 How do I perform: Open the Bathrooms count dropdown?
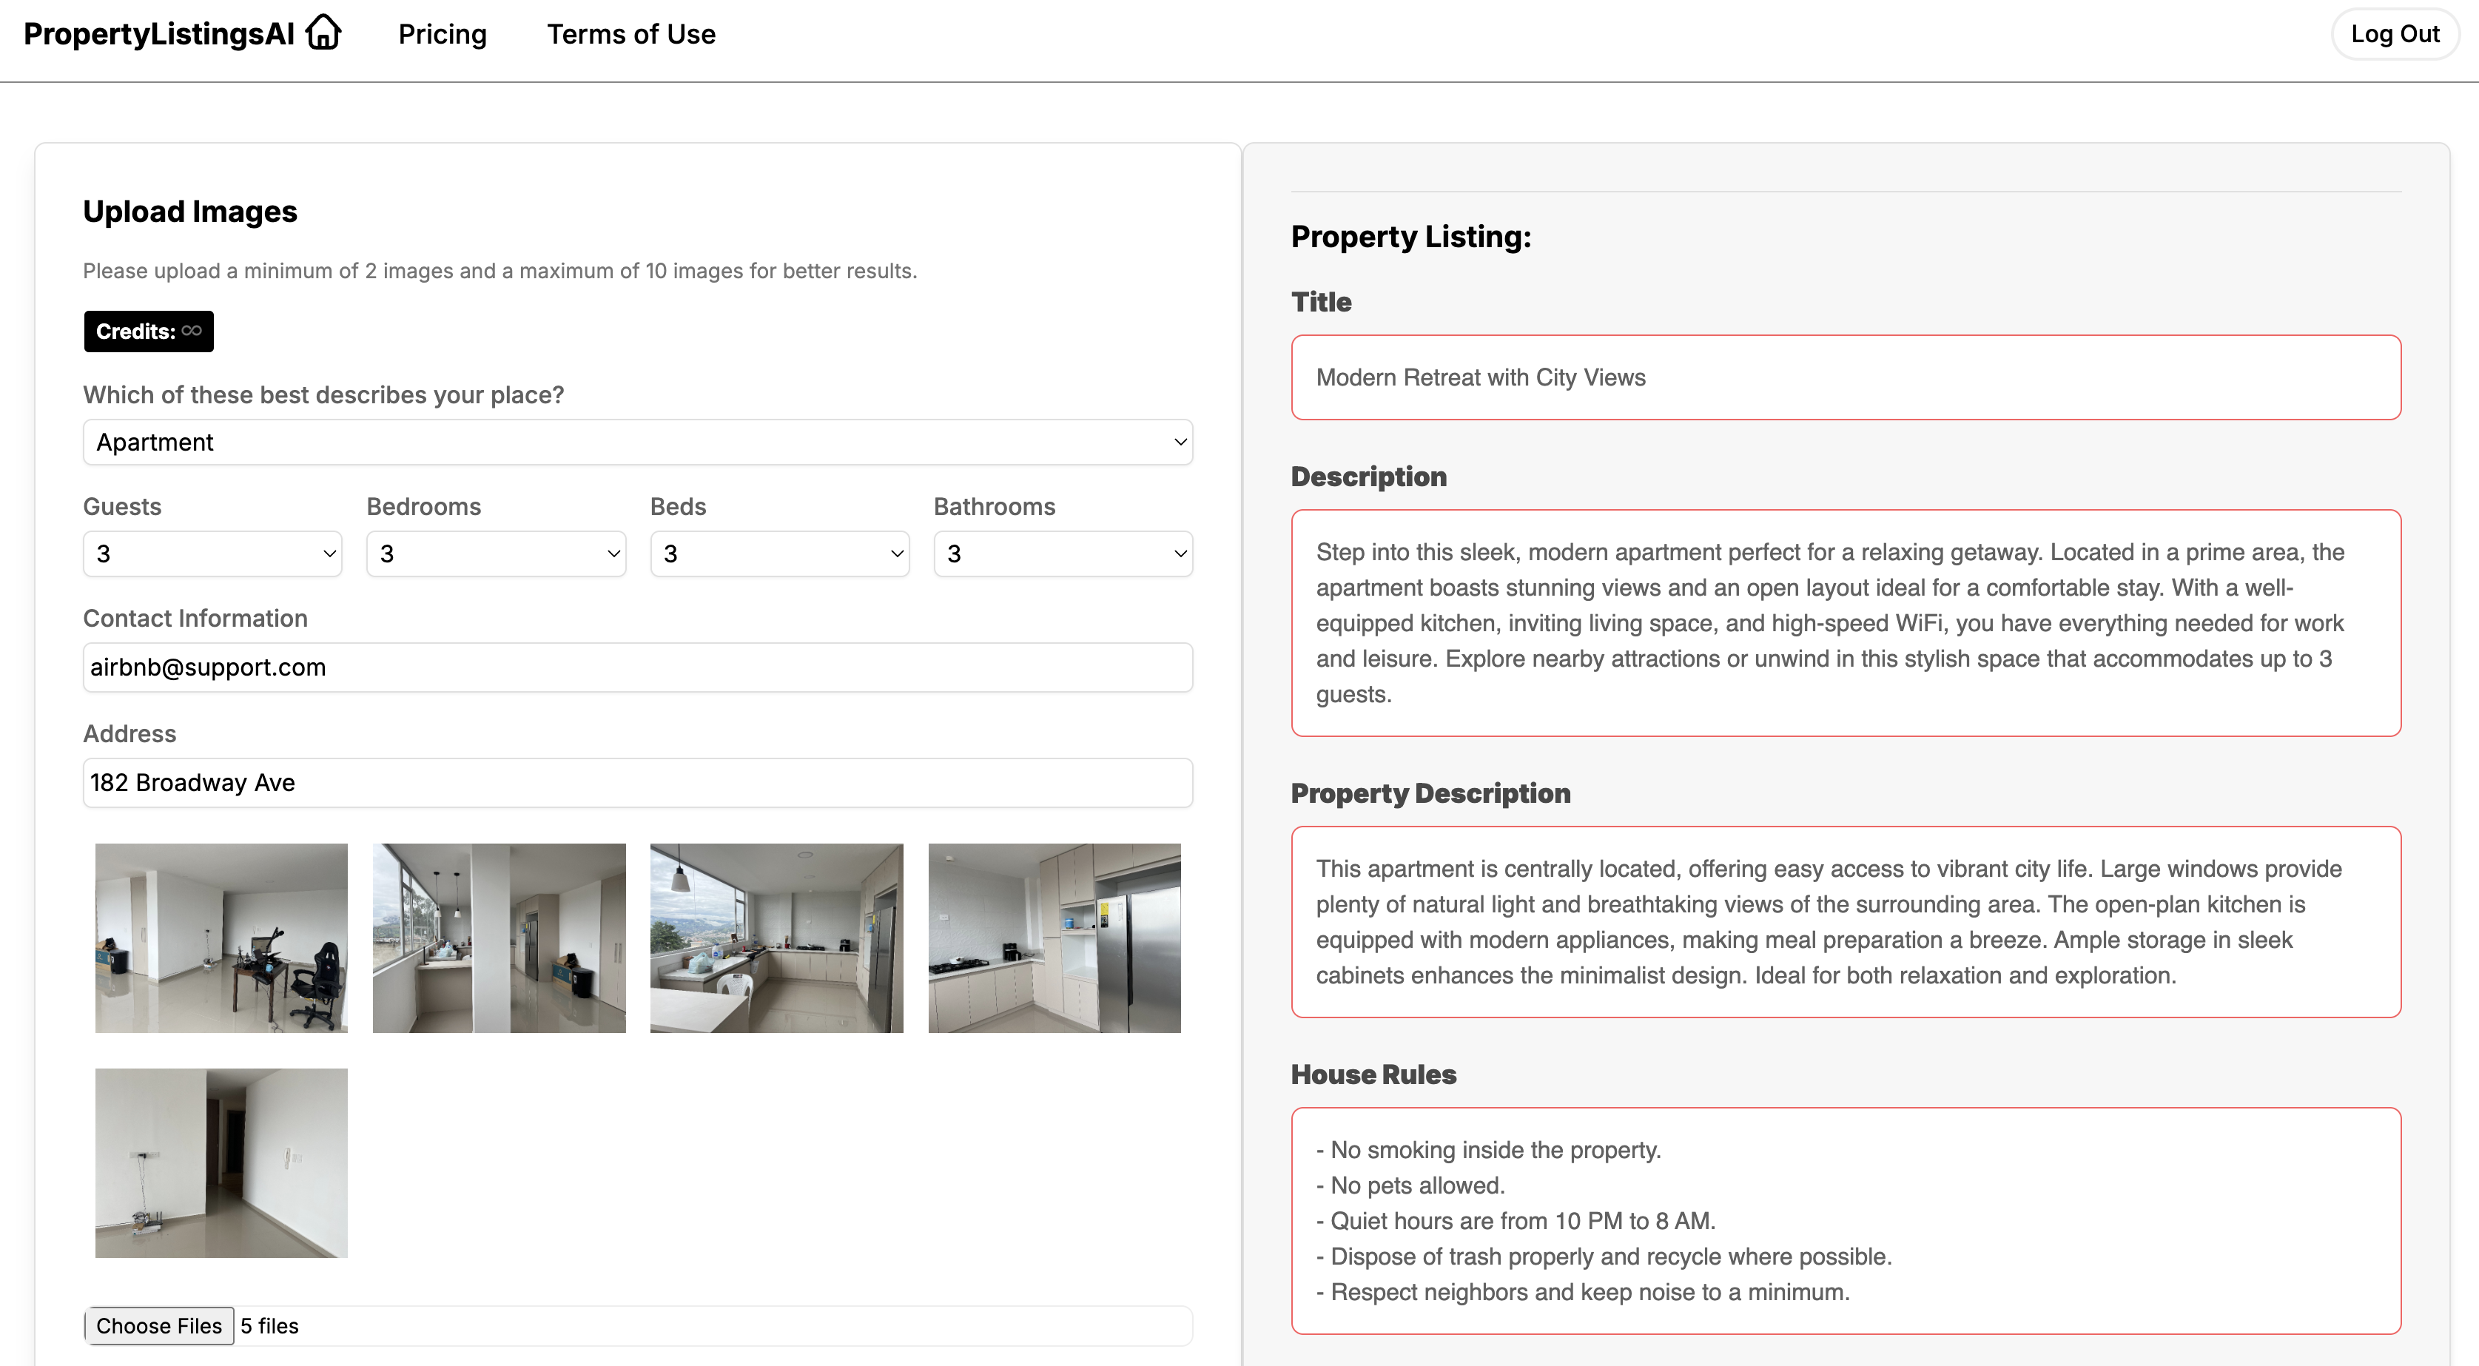tap(1063, 554)
